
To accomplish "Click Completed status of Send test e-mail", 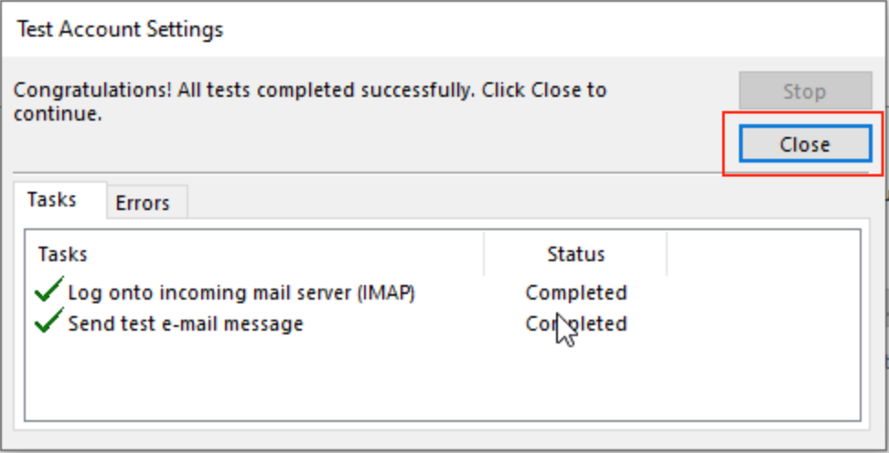I will 576,323.
